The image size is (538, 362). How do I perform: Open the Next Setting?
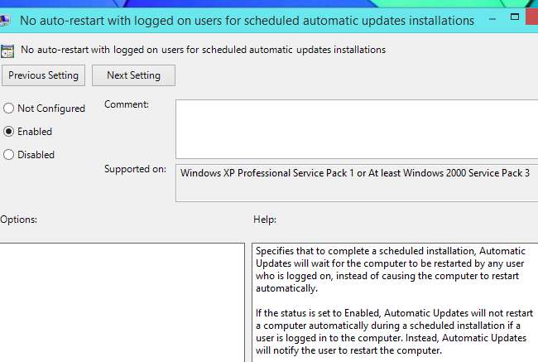[x=133, y=75]
